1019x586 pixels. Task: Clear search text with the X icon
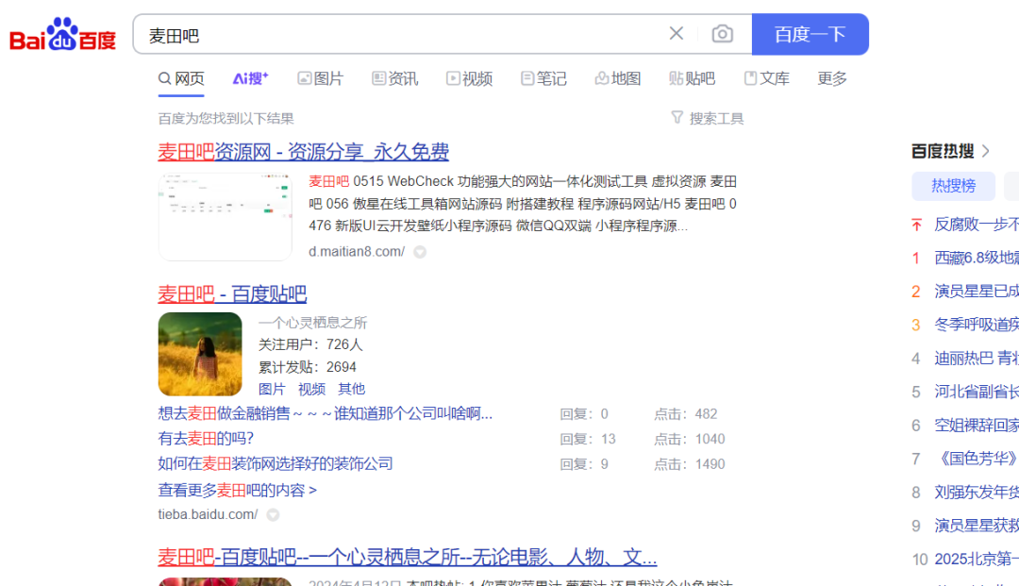(x=676, y=34)
